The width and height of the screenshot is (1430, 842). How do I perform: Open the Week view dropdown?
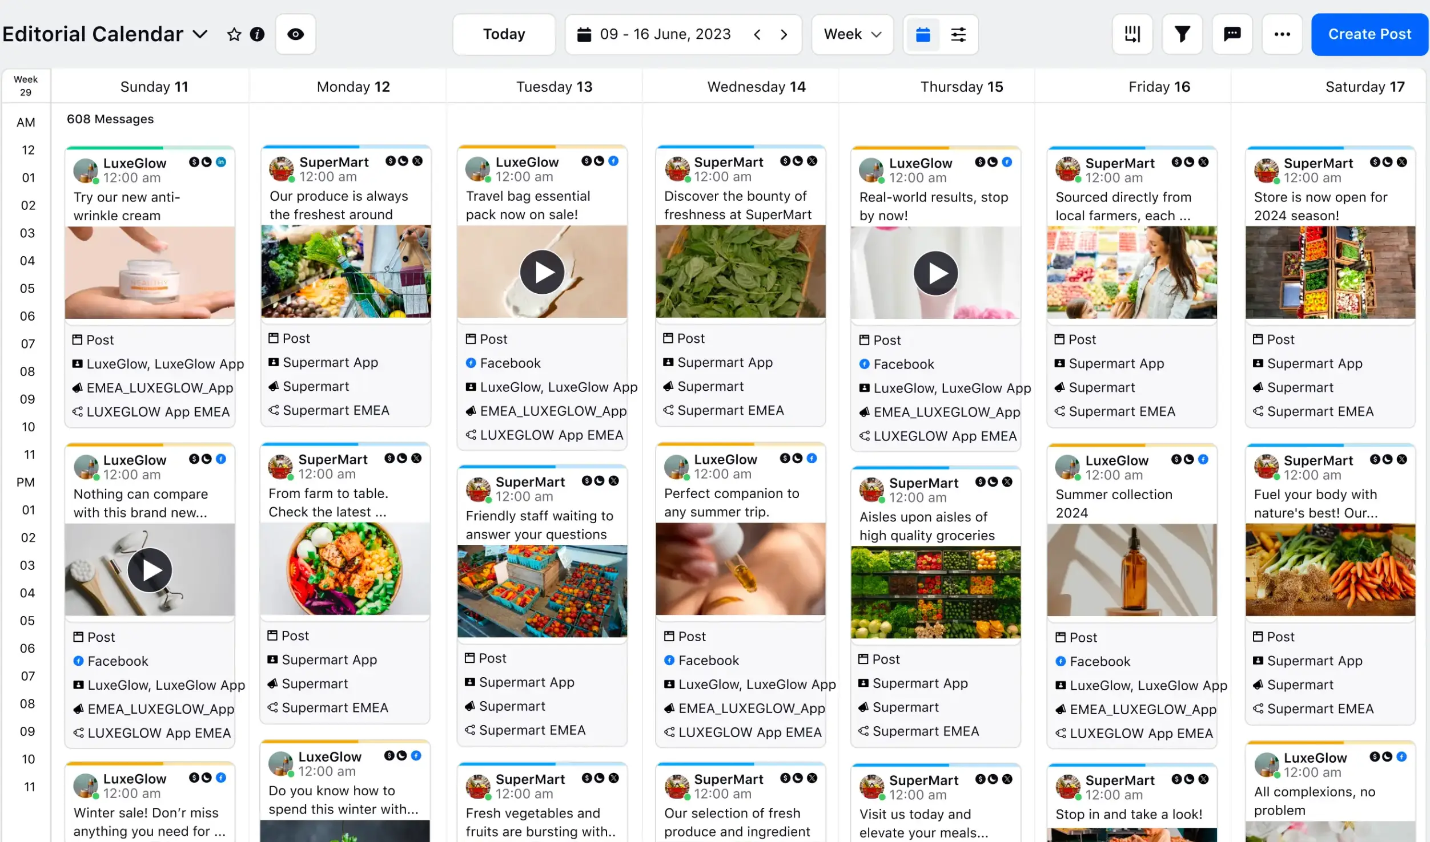click(852, 34)
